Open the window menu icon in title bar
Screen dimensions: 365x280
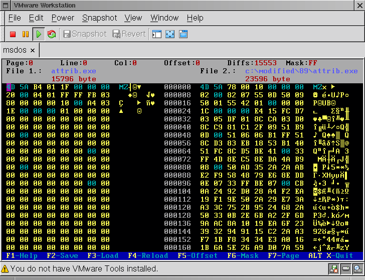tap(6, 6)
